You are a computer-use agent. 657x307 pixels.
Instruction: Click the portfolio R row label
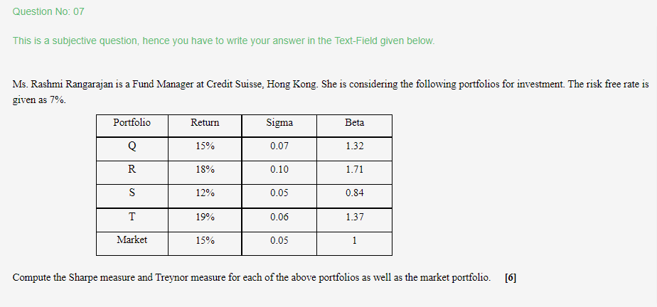tap(132, 170)
